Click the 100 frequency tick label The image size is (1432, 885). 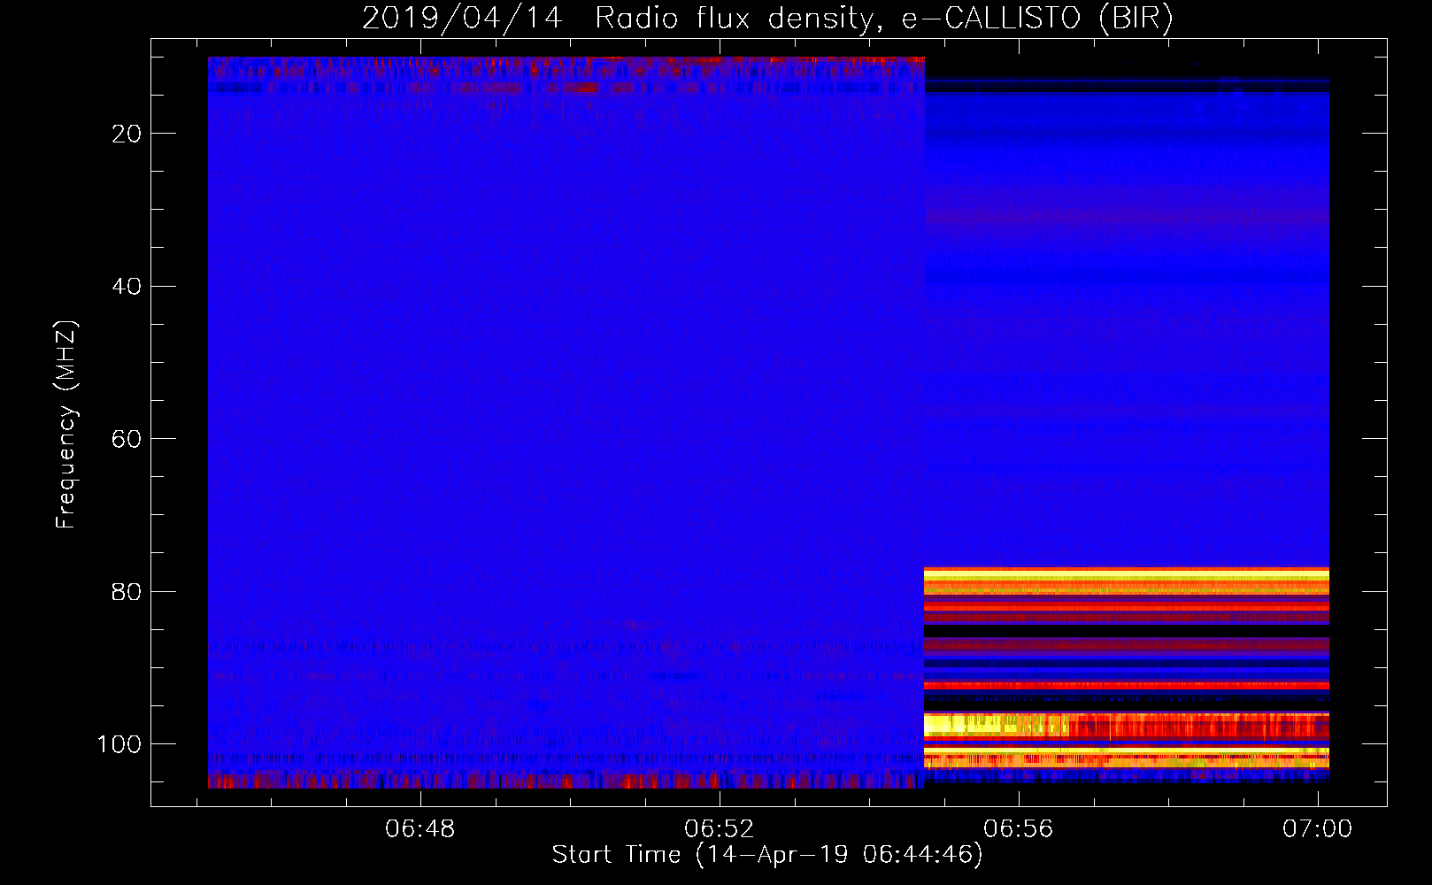pos(119,744)
